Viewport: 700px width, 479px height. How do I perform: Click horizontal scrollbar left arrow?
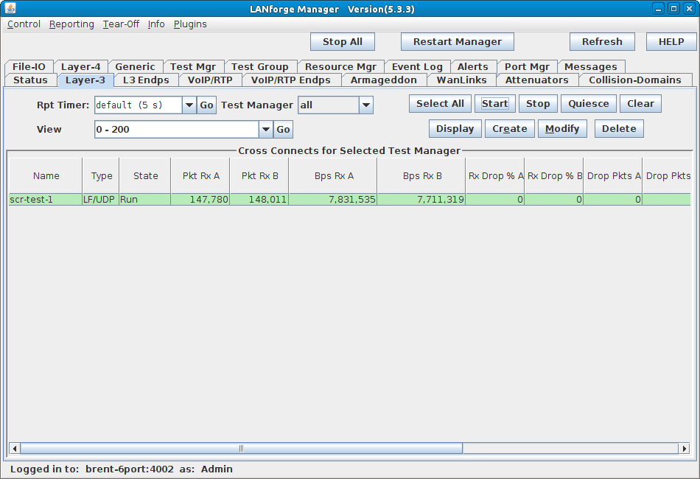click(x=14, y=448)
